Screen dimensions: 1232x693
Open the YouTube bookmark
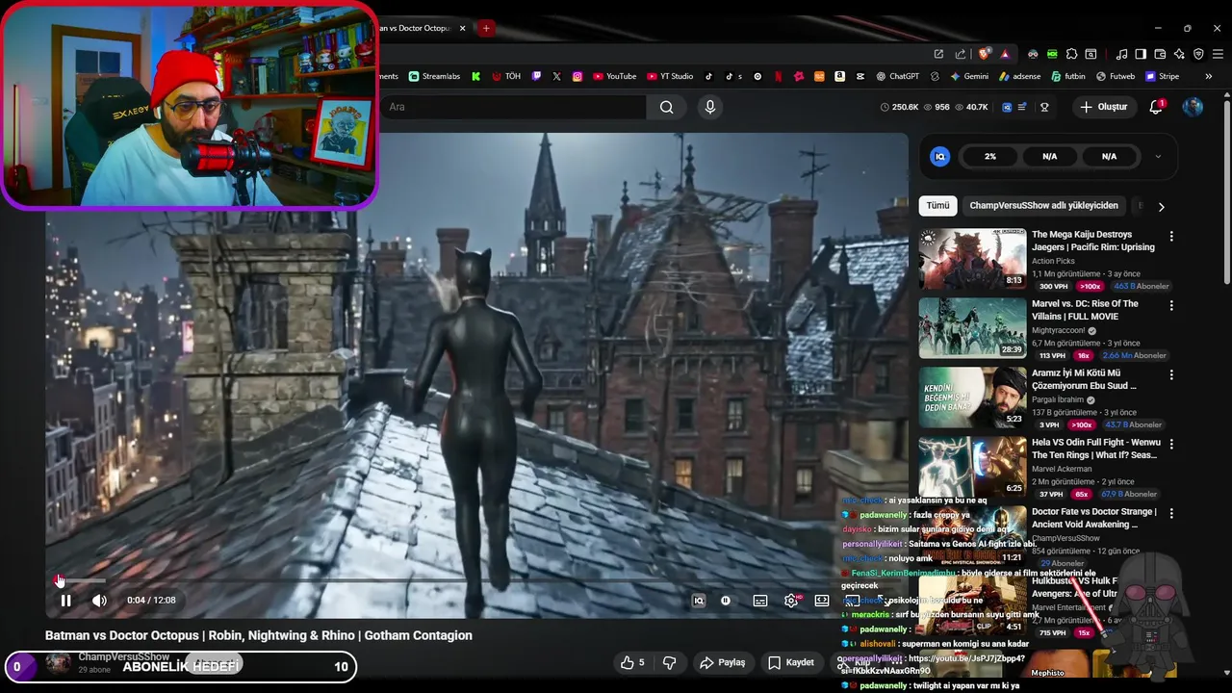pos(614,76)
